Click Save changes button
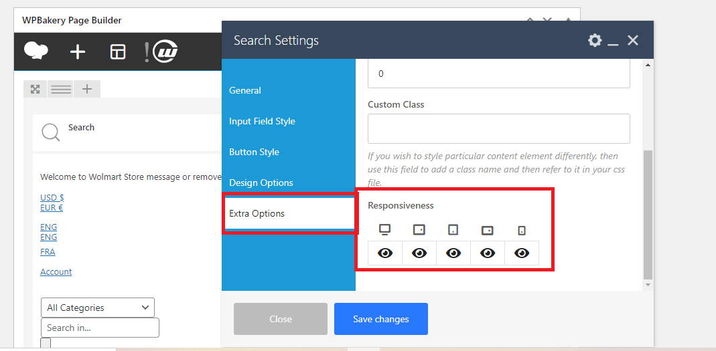Image resolution: width=716 pixels, height=351 pixels. pos(381,319)
